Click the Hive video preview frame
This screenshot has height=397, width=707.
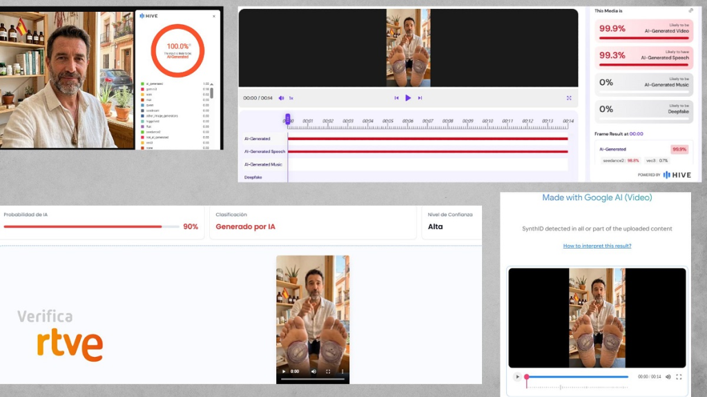tap(408, 48)
